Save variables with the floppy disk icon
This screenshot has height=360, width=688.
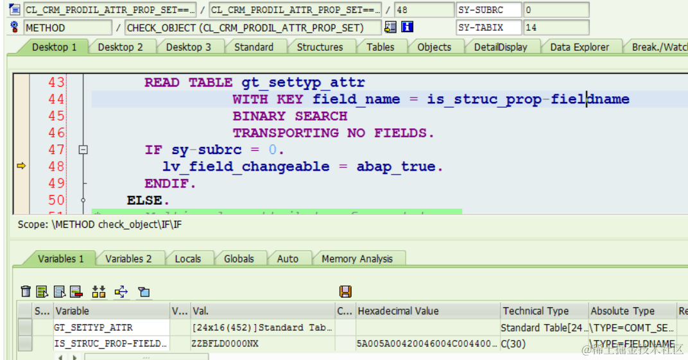point(345,291)
